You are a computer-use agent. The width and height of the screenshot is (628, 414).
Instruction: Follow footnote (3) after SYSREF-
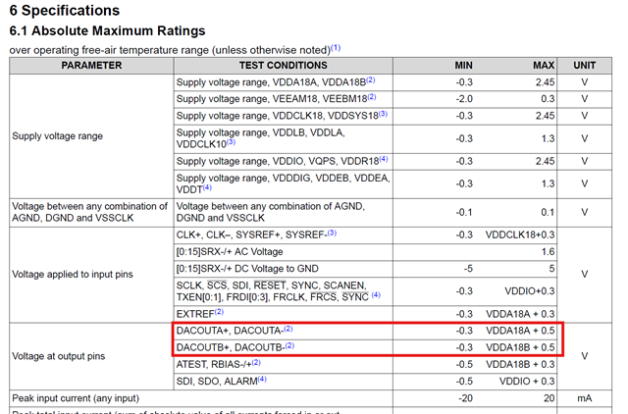click(332, 233)
